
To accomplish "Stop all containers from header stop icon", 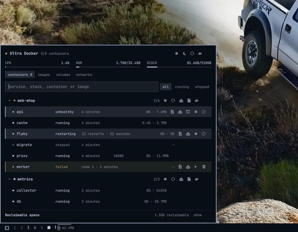I will point(176,53).
